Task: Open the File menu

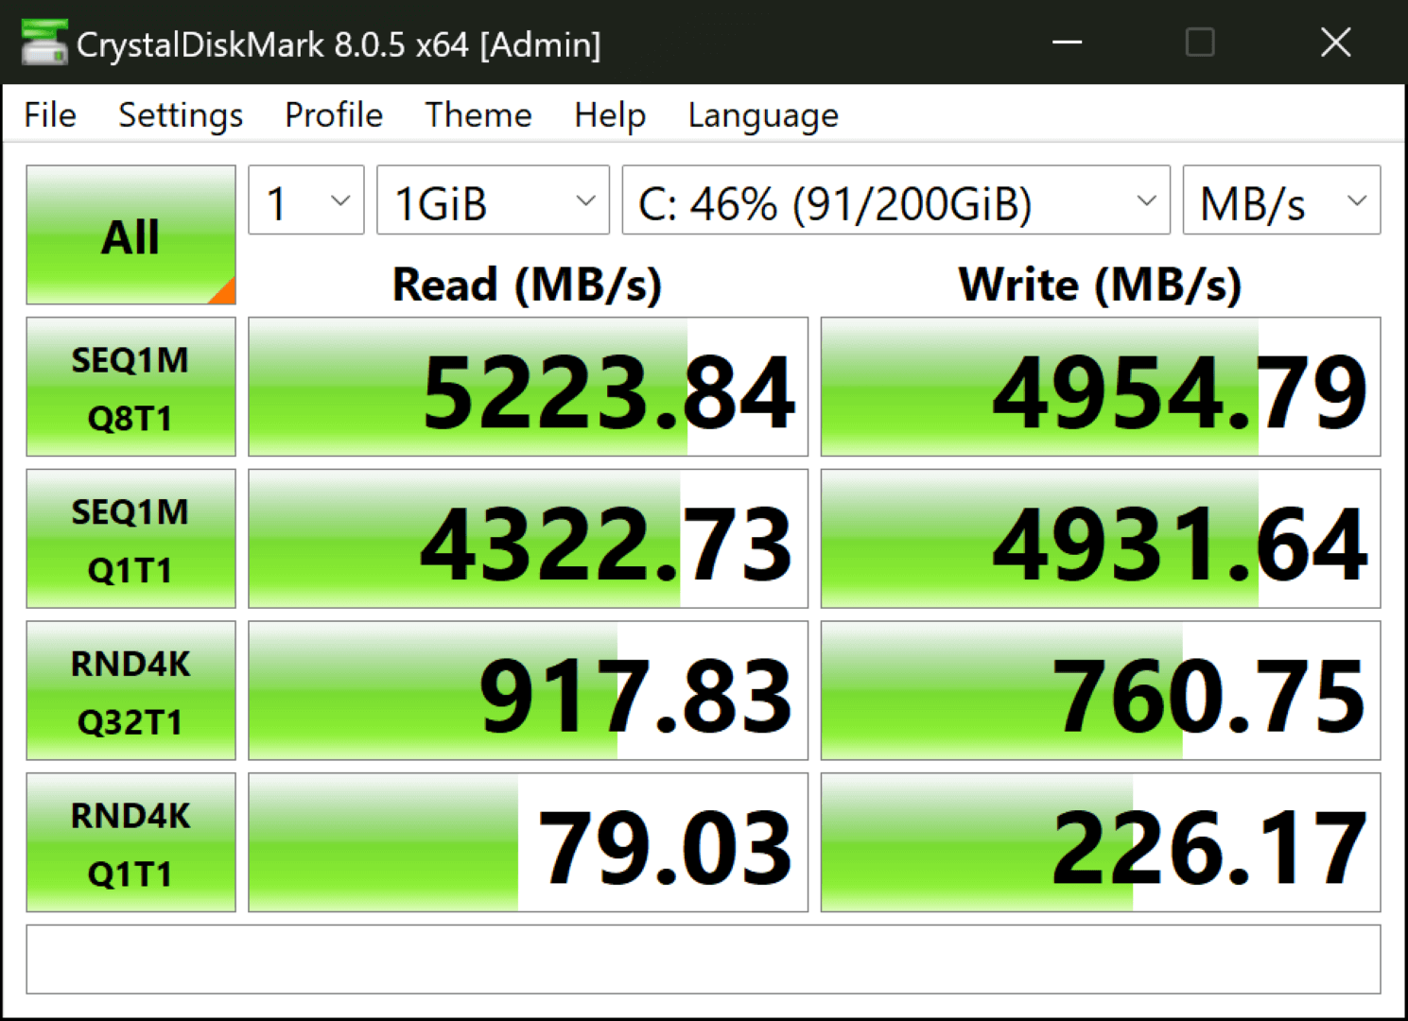Action: 50,115
